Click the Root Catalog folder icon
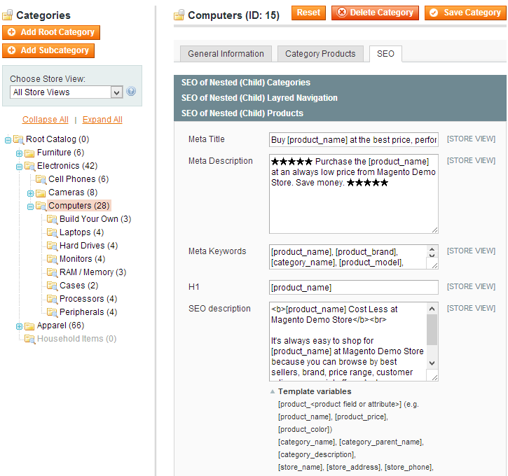Image resolution: width=508 pixels, height=476 pixels. point(19,139)
